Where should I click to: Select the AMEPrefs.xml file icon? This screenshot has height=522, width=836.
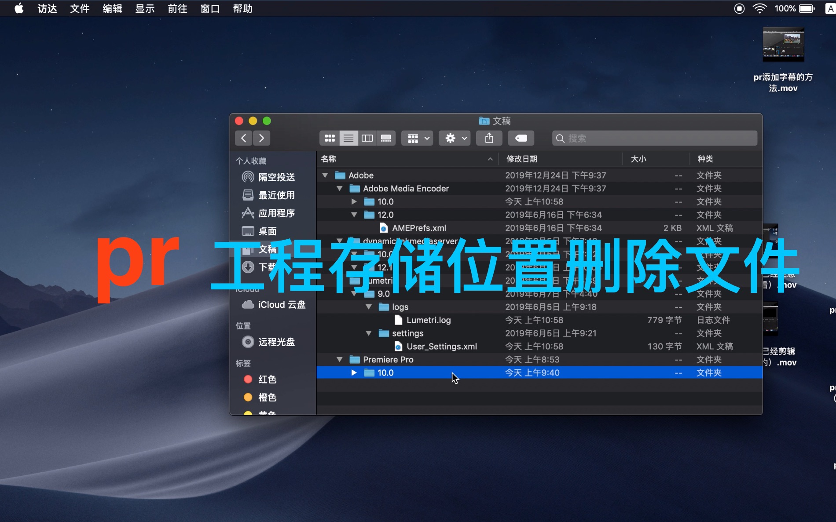click(384, 228)
